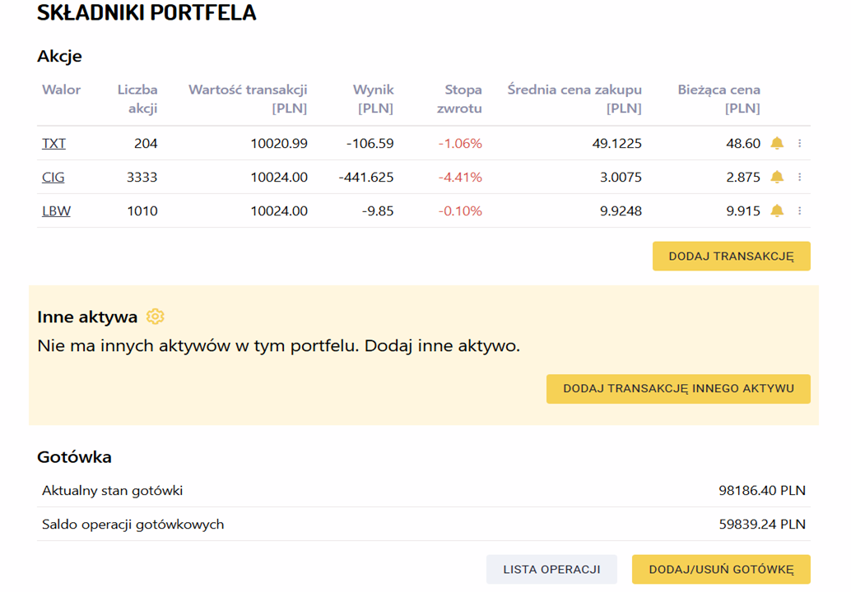The width and height of the screenshot is (851, 592).
Task: Click the DODAJ/USUŃ GOTÓWKĘ button
Action: coord(721,569)
